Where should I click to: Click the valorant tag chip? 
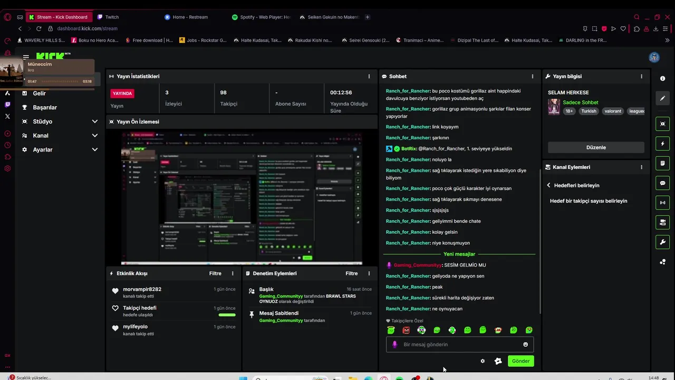613,111
